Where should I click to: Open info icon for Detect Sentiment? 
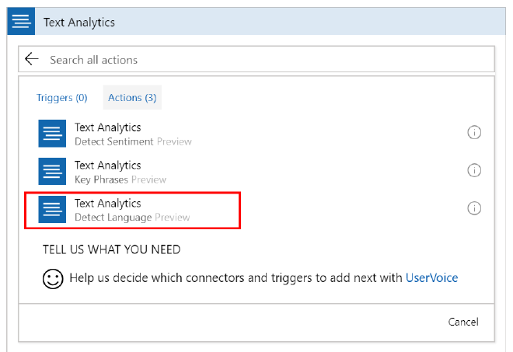click(x=474, y=133)
